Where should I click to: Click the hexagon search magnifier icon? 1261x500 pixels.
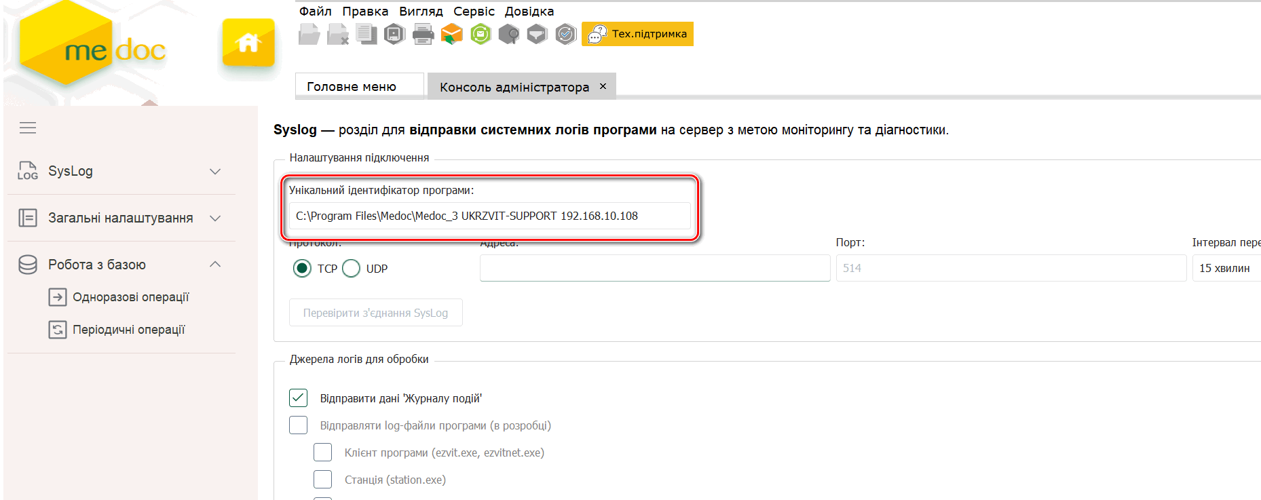tap(508, 34)
